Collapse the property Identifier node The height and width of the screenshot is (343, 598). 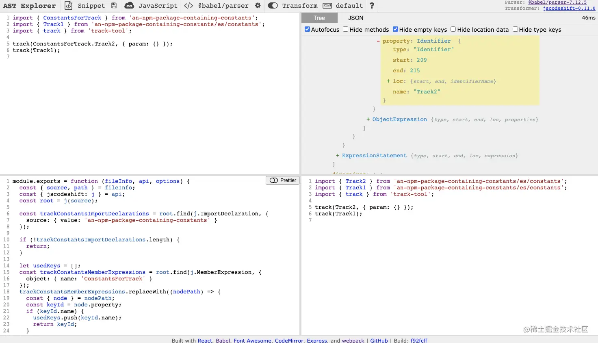[x=378, y=41]
